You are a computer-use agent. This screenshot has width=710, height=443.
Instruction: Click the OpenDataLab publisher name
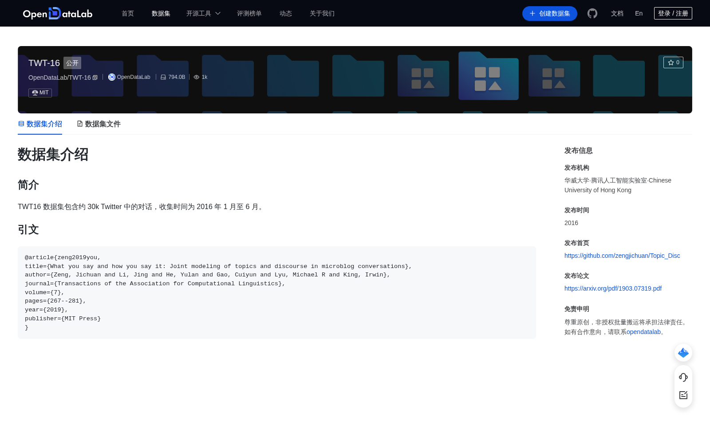click(134, 77)
